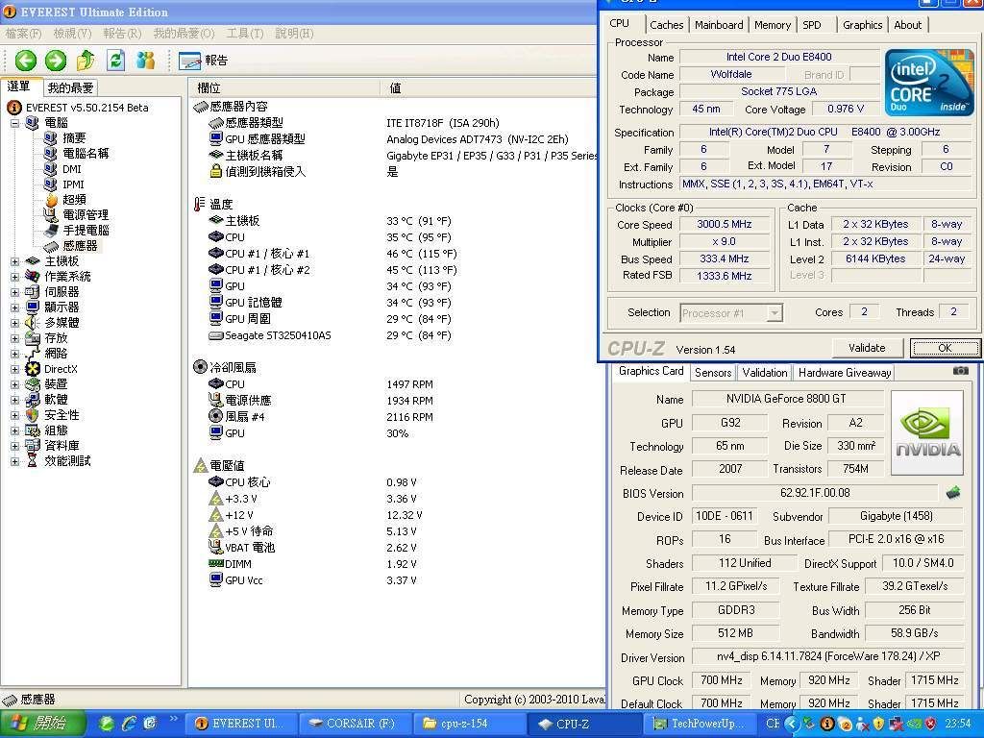
Task: Expand the 作業系統 tree node
Action: (x=15, y=277)
